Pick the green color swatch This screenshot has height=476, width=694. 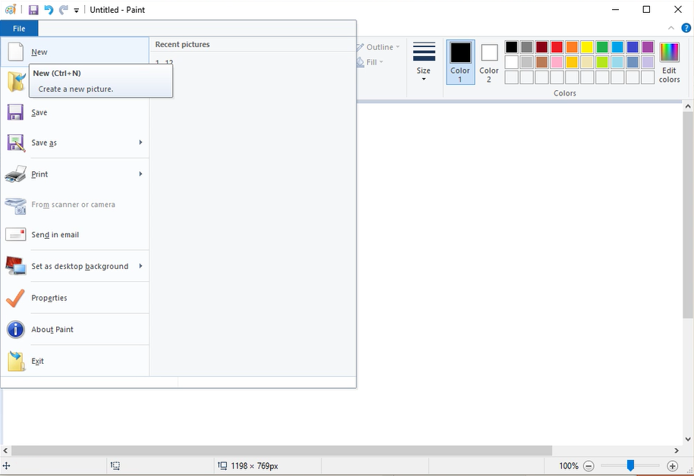602,47
